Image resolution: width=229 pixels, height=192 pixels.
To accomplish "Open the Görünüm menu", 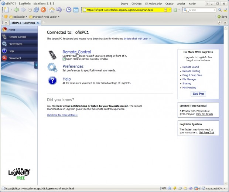I will coord(137,4).
